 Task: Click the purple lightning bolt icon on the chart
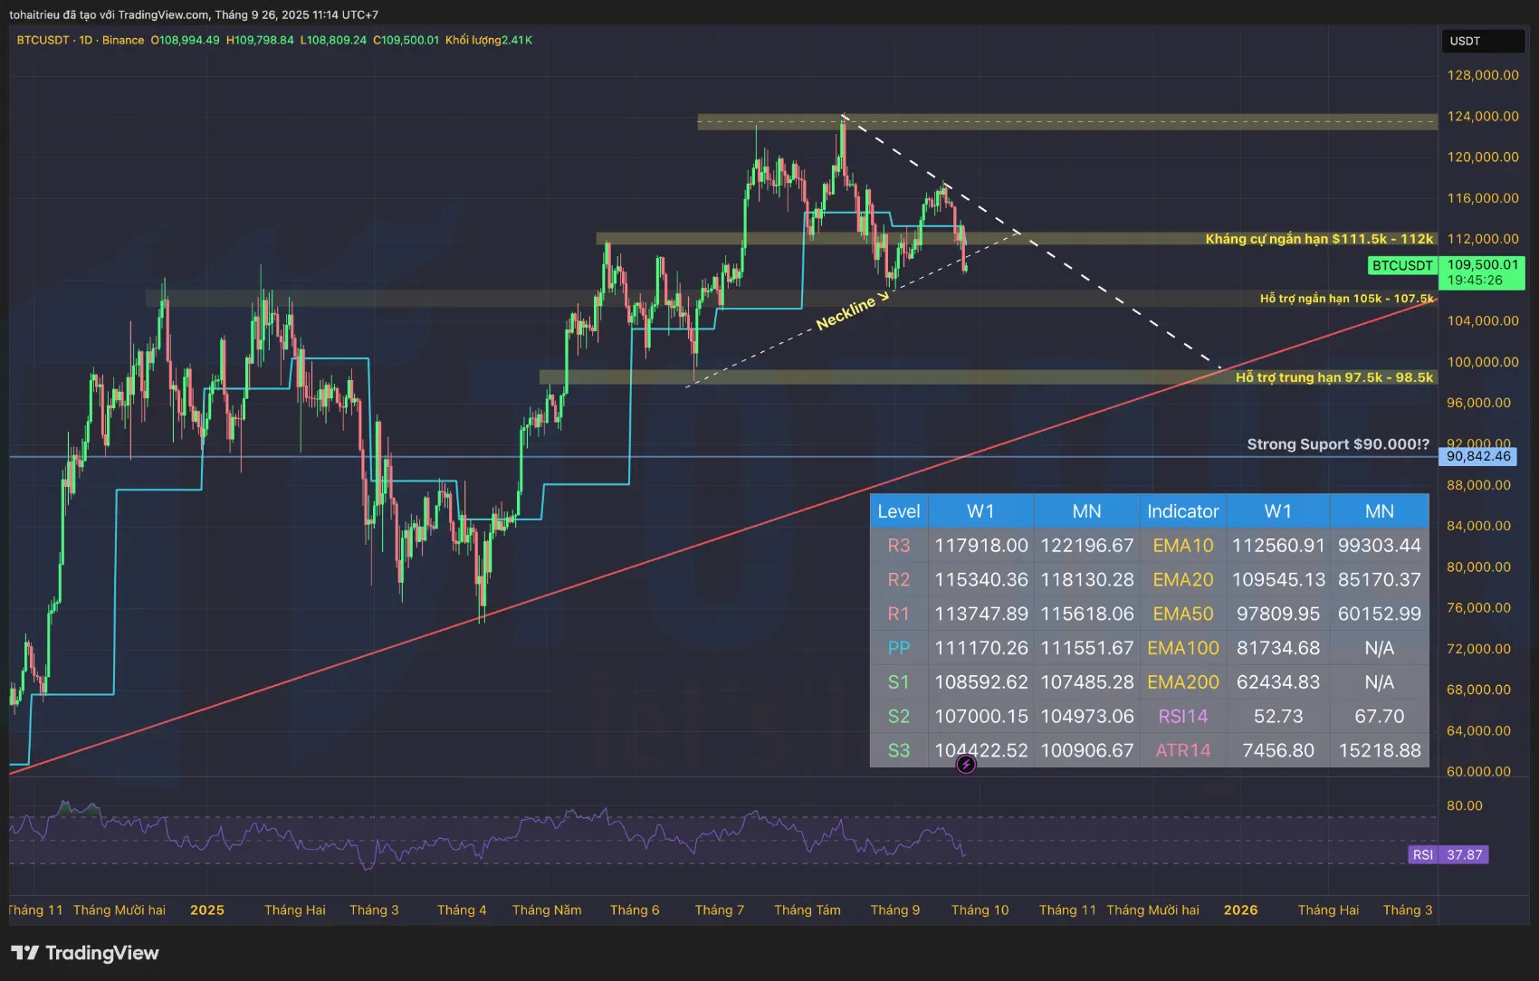point(966,765)
